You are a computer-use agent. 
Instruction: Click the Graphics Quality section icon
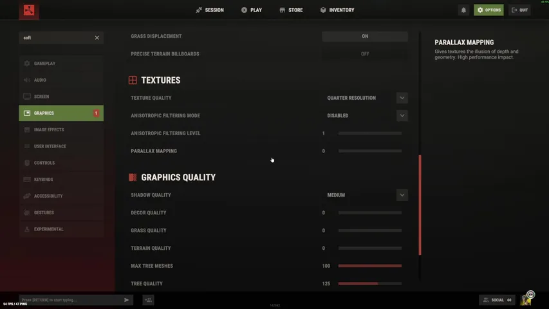(x=133, y=177)
